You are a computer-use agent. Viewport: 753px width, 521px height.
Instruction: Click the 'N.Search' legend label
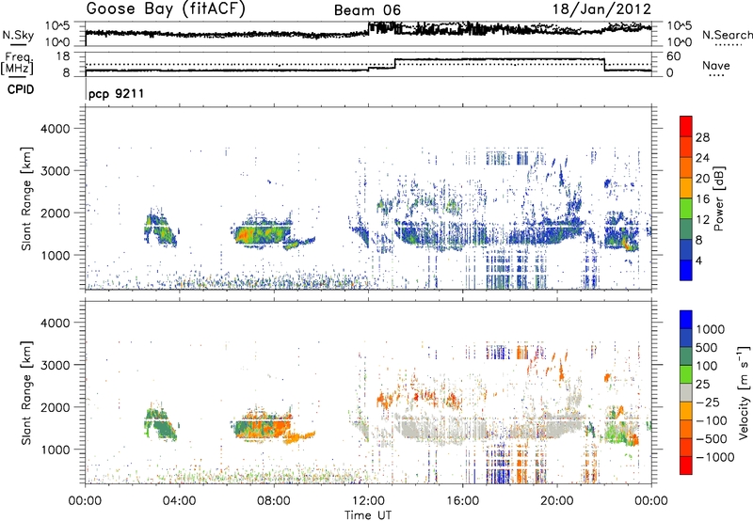tap(727, 35)
